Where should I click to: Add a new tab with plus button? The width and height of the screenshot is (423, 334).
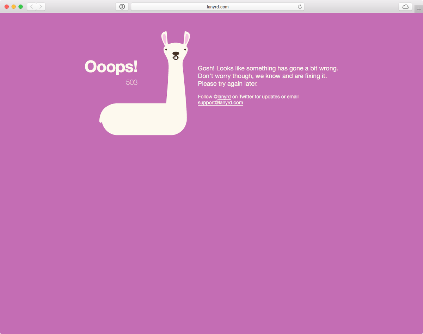point(419,9)
